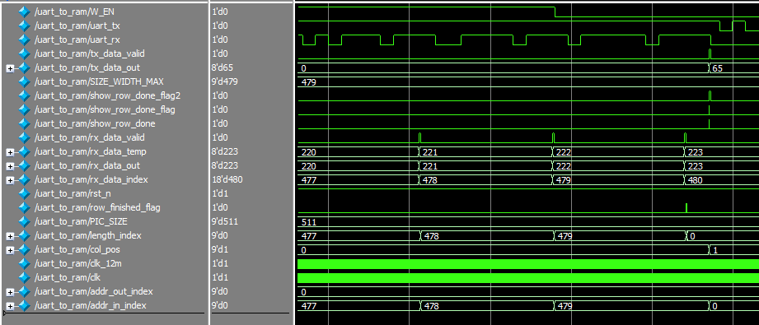Click the diamond icon beside rst_n
Viewport: 759px width, 325px height.
click(x=24, y=193)
